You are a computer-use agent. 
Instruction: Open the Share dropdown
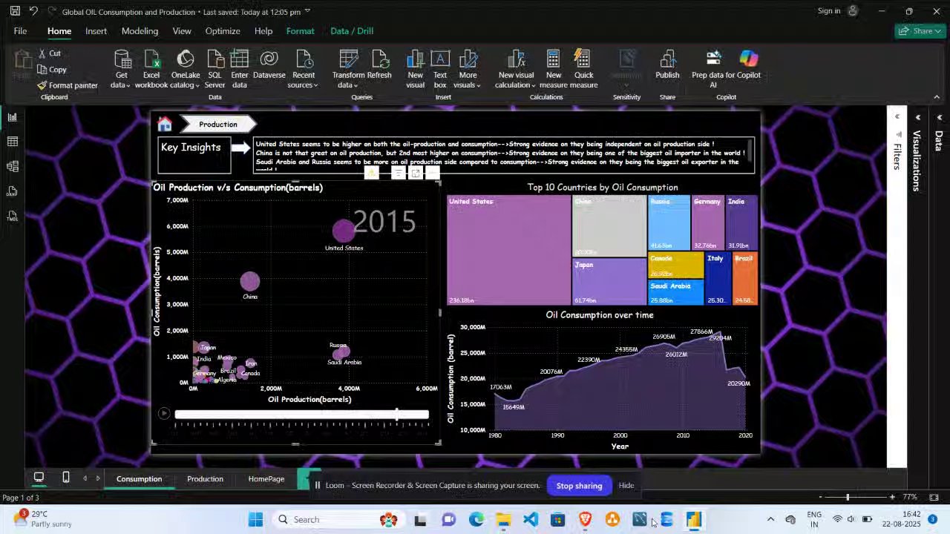tap(920, 30)
